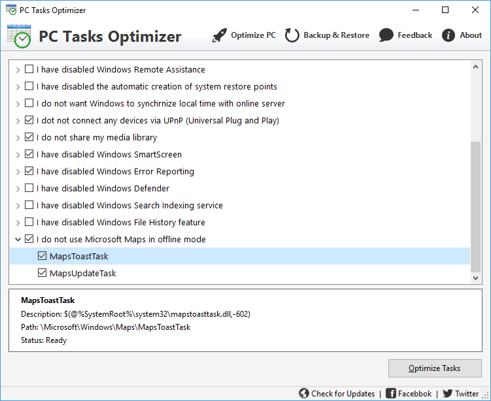Image resolution: width=491 pixels, height=401 pixels.
Task: Select the MapsUpdateTask tree item
Action: pyautogui.click(x=83, y=274)
